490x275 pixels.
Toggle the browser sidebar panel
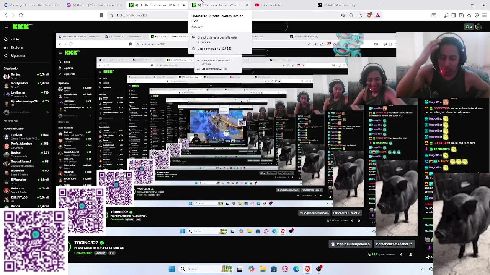454,15
